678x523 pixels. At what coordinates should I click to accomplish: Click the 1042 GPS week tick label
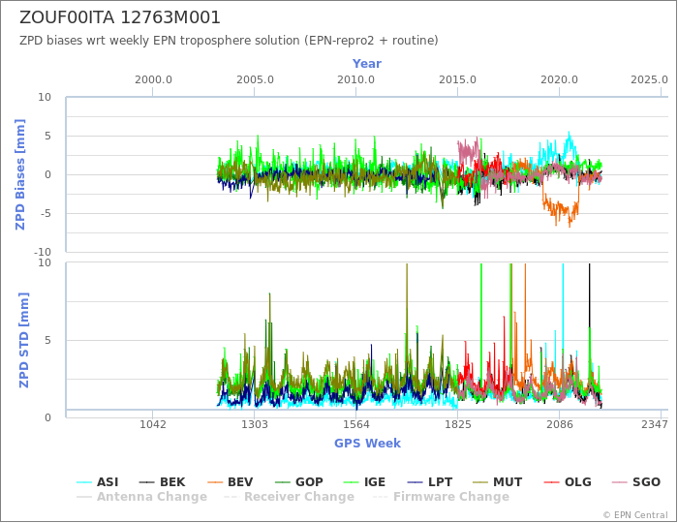click(x=153, y=424)
